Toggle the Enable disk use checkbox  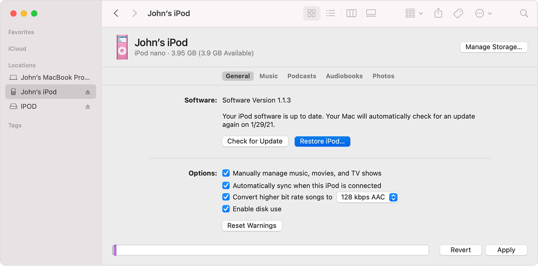click(x=226, y=209)
